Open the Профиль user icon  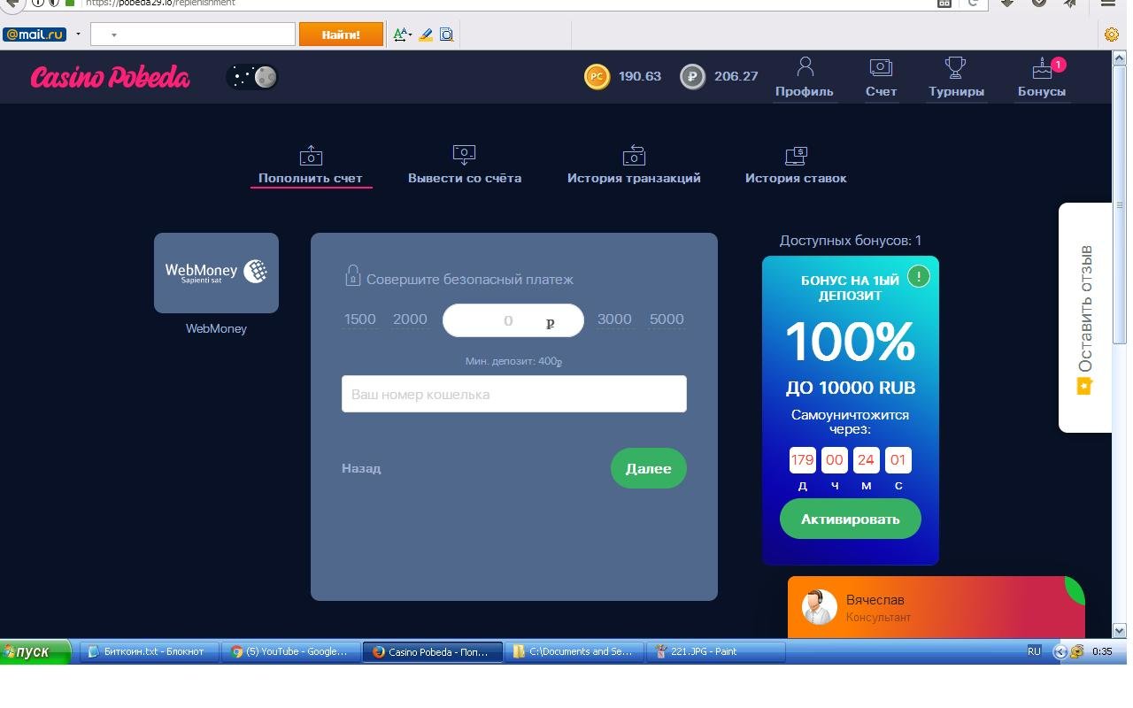(804, 68)
